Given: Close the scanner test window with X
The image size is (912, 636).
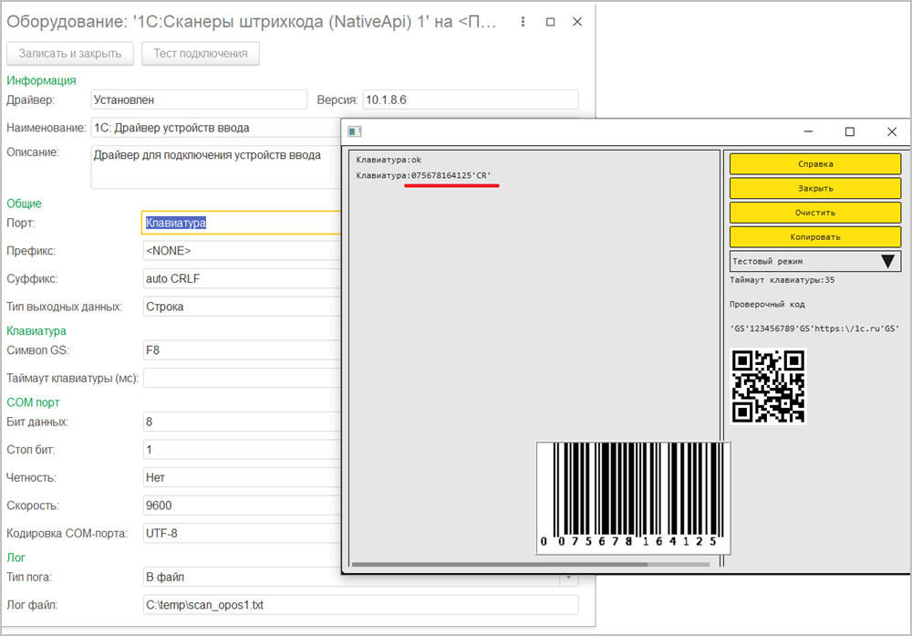Looking at the screenshot, I should [891, 132].
